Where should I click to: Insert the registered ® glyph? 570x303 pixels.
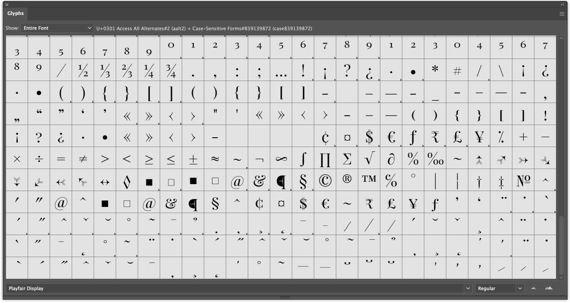(347, 180)
